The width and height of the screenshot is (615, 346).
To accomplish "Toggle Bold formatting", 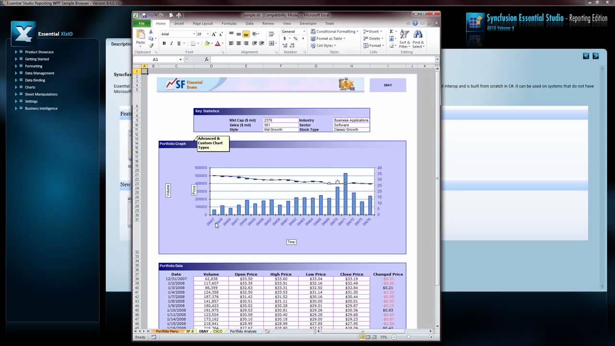I will click(164, 43).
